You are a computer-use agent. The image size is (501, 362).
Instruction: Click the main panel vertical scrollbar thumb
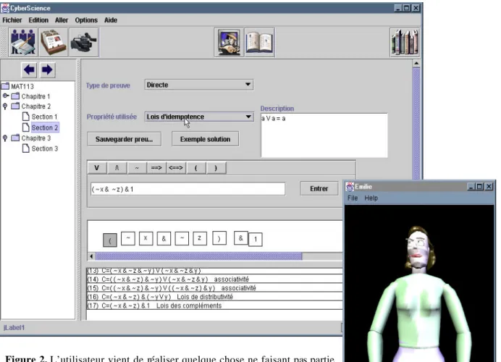click(x=416, y=125)
